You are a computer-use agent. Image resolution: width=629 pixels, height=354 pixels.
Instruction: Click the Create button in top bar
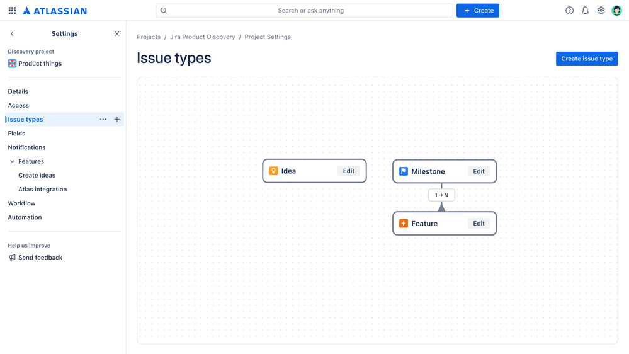pyautogui.click(x=478, y=11)
